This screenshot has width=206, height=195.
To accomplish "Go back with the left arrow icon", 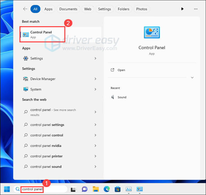I will pos(25,9).
